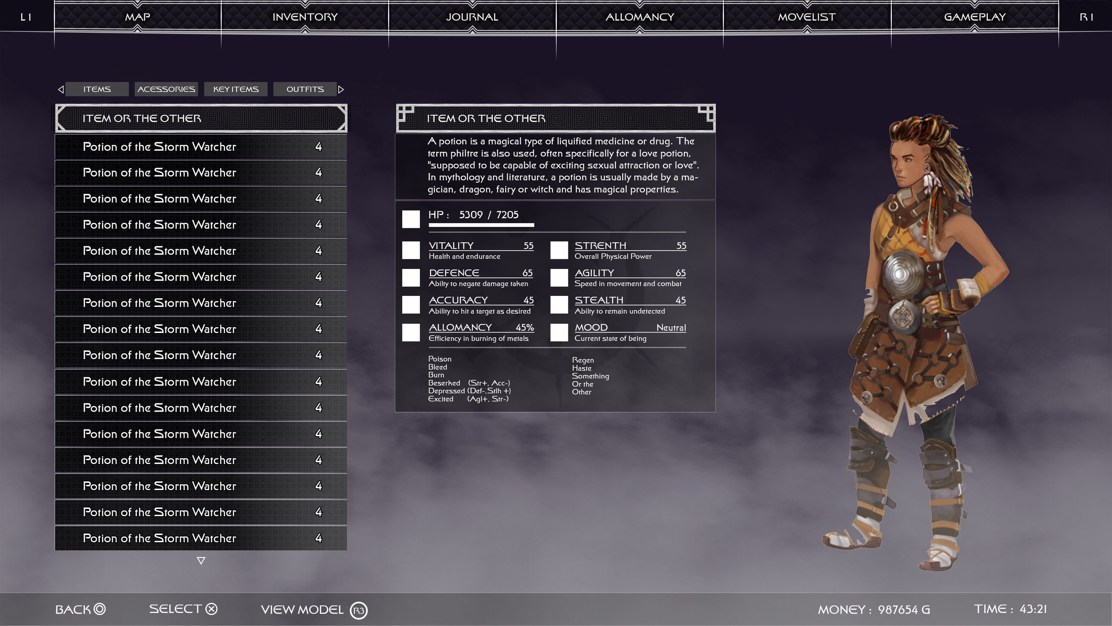The image size is (1112, 626).
Task: Click the ALLOMANCY stat icon box
Action: (x=411, y=332)
